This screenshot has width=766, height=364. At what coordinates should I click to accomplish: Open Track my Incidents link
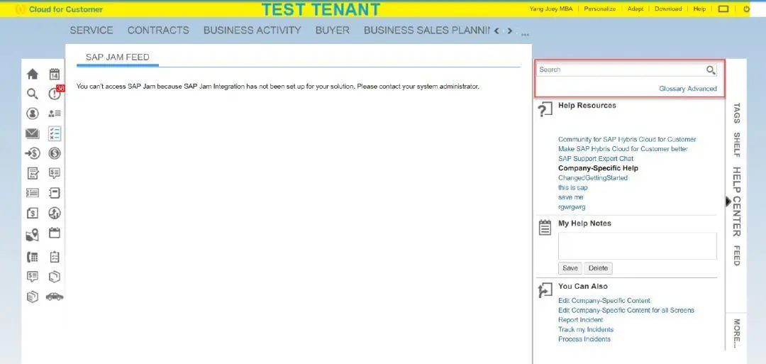point(586,330)
